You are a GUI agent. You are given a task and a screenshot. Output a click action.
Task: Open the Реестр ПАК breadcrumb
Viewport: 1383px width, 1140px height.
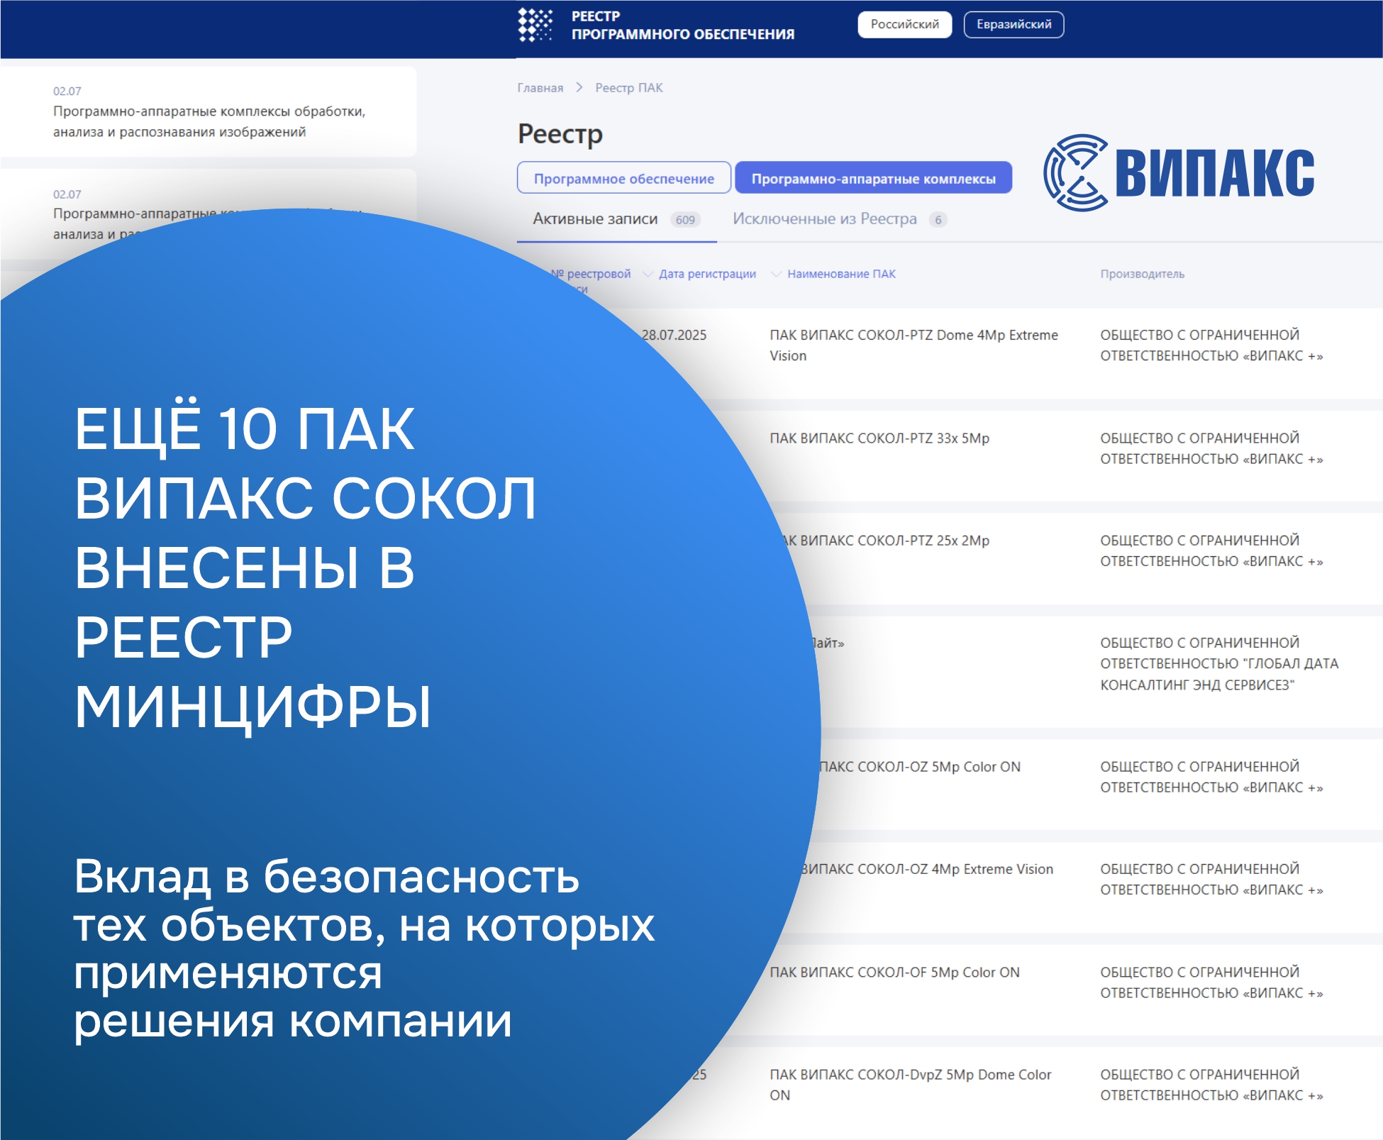[628, 88]
